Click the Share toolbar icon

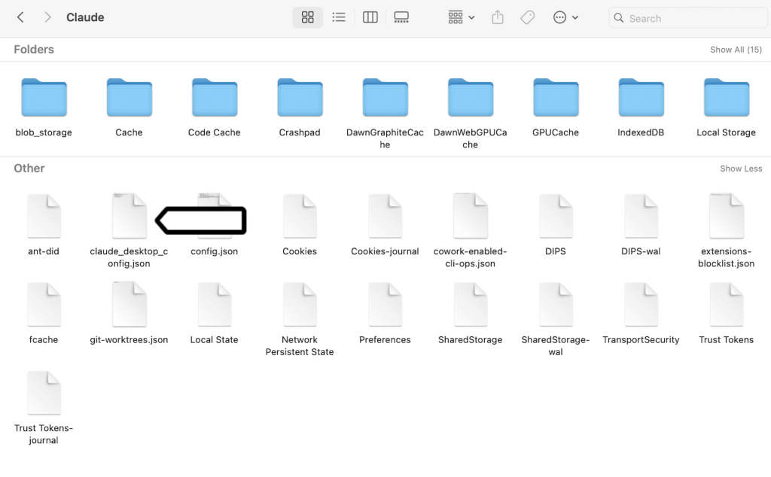coord(498,18)
